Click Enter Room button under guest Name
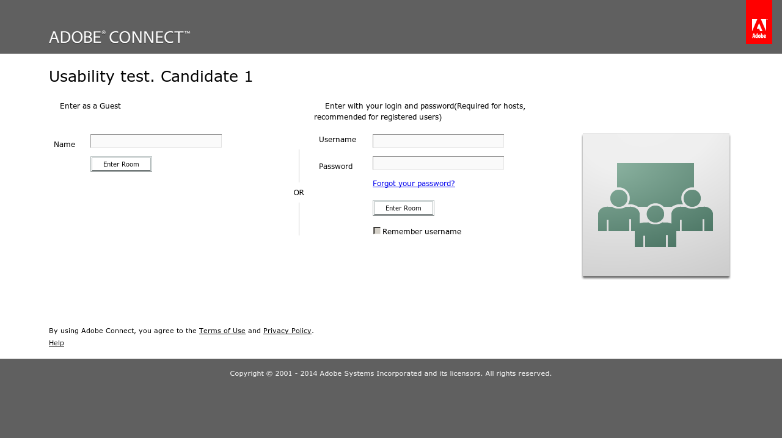The width and height of the screenshot is (782, 438). tap(121, 164)
